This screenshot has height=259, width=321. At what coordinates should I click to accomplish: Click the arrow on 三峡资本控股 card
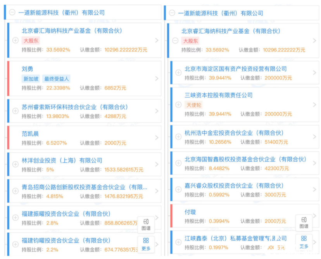(x=315, y=105)
